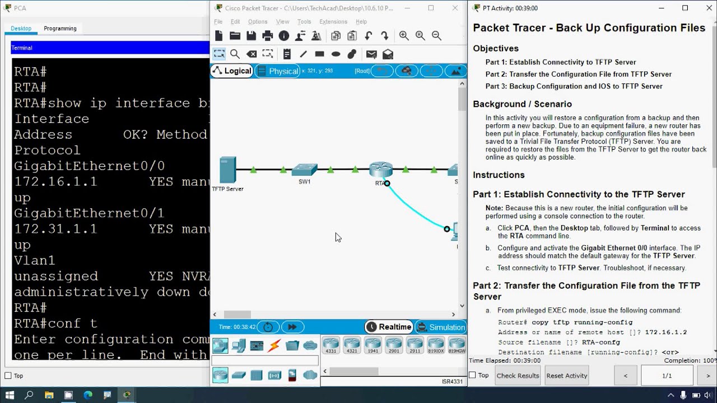Image resolution: width=717 pixels, height=403 pixels.
Task: Toggle Top checkbox in PT Activity window
Action: pos(472,375)
